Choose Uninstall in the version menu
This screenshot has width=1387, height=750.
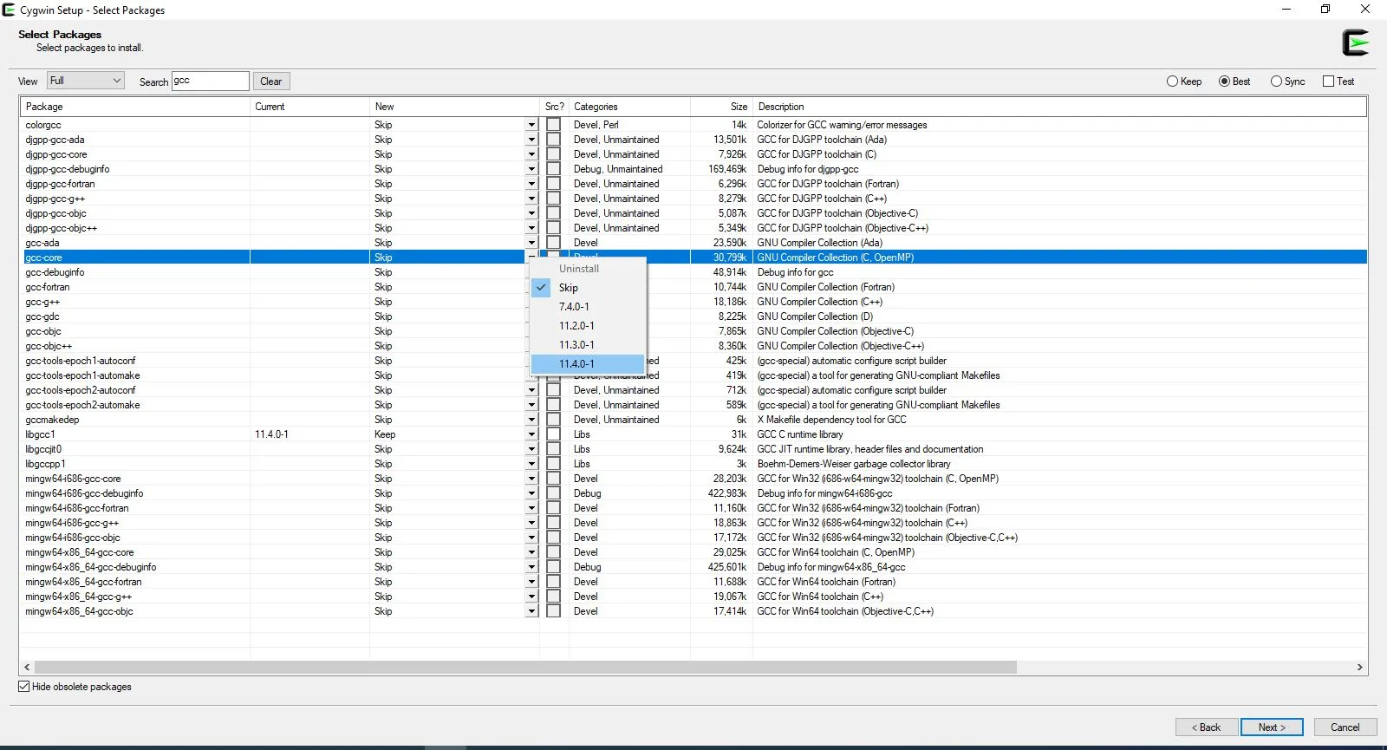pyautogui.click(x=588, y=269)
